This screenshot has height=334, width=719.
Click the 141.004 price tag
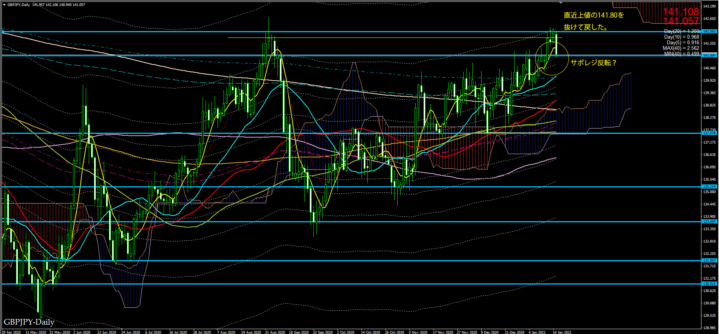pyautogui.click(x=709, y=55)
